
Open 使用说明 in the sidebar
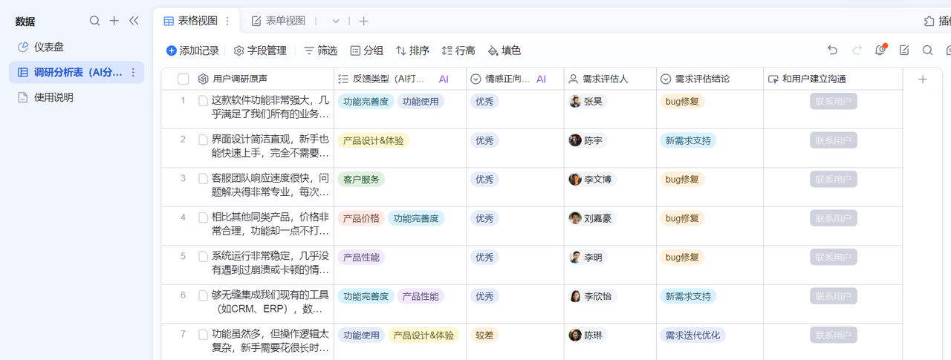point(53,97)
